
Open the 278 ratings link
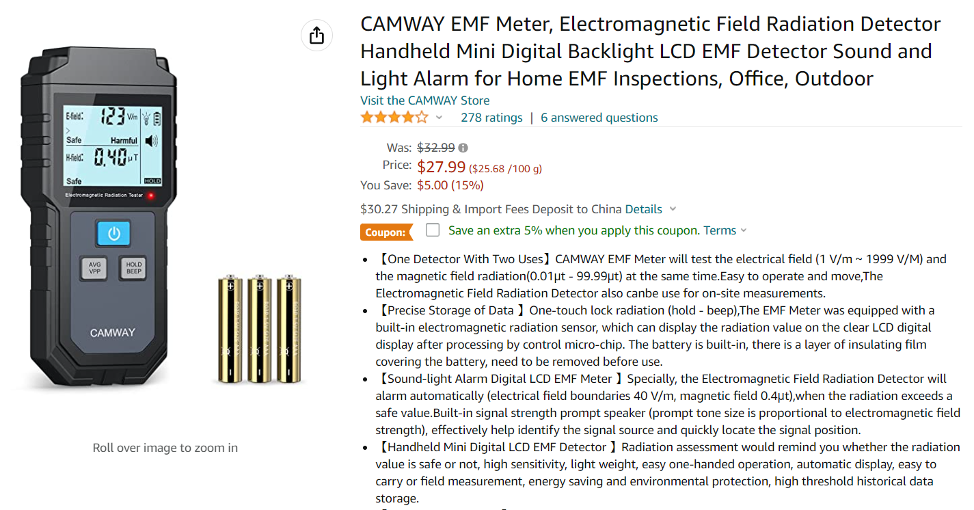pyautogui.click(x=491, y=118)
